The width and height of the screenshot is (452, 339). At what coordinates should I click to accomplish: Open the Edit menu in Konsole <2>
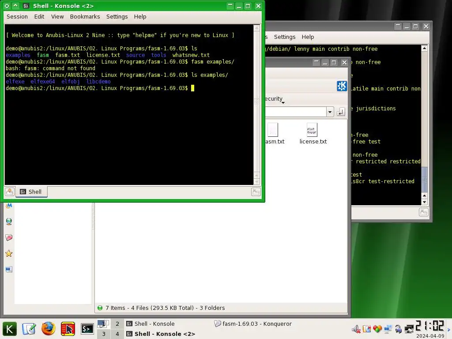tap(39, 17)
